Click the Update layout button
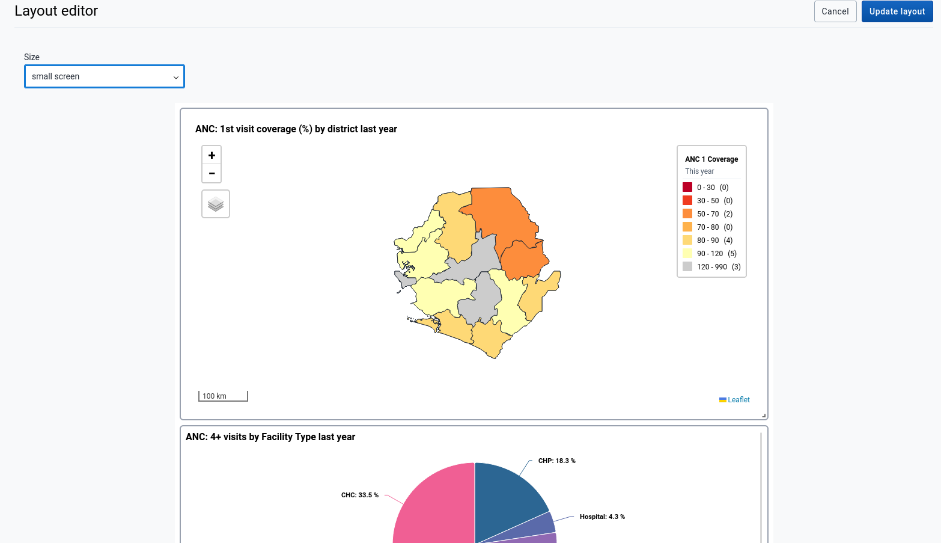The height and width of the screenshot is (543, 941). pos(897,11)
